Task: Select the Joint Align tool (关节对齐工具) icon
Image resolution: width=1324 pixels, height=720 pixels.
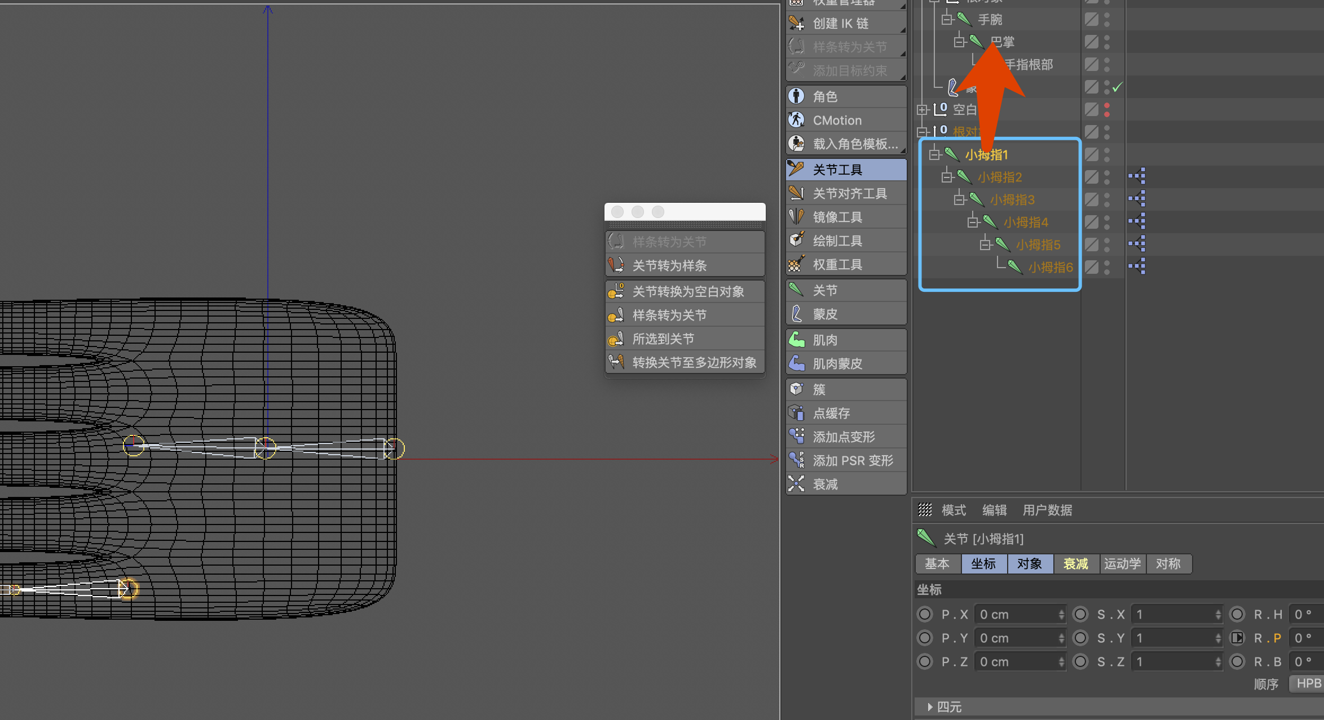Action: point(796,193)
